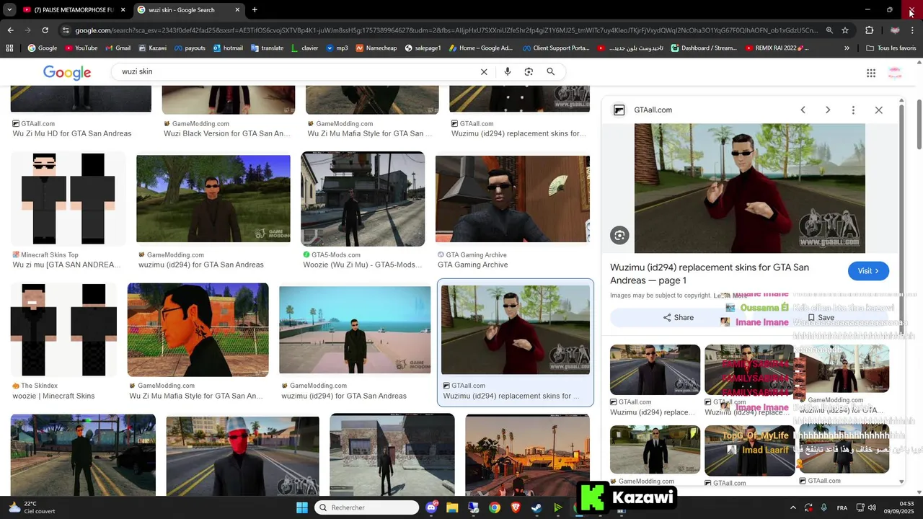Select the Minecraft Skins Top Wu zi mu thumbnail
923x519 pixels.
[x=68, y=199]
